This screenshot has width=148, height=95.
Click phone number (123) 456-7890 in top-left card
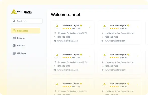(x=64, y=37)
